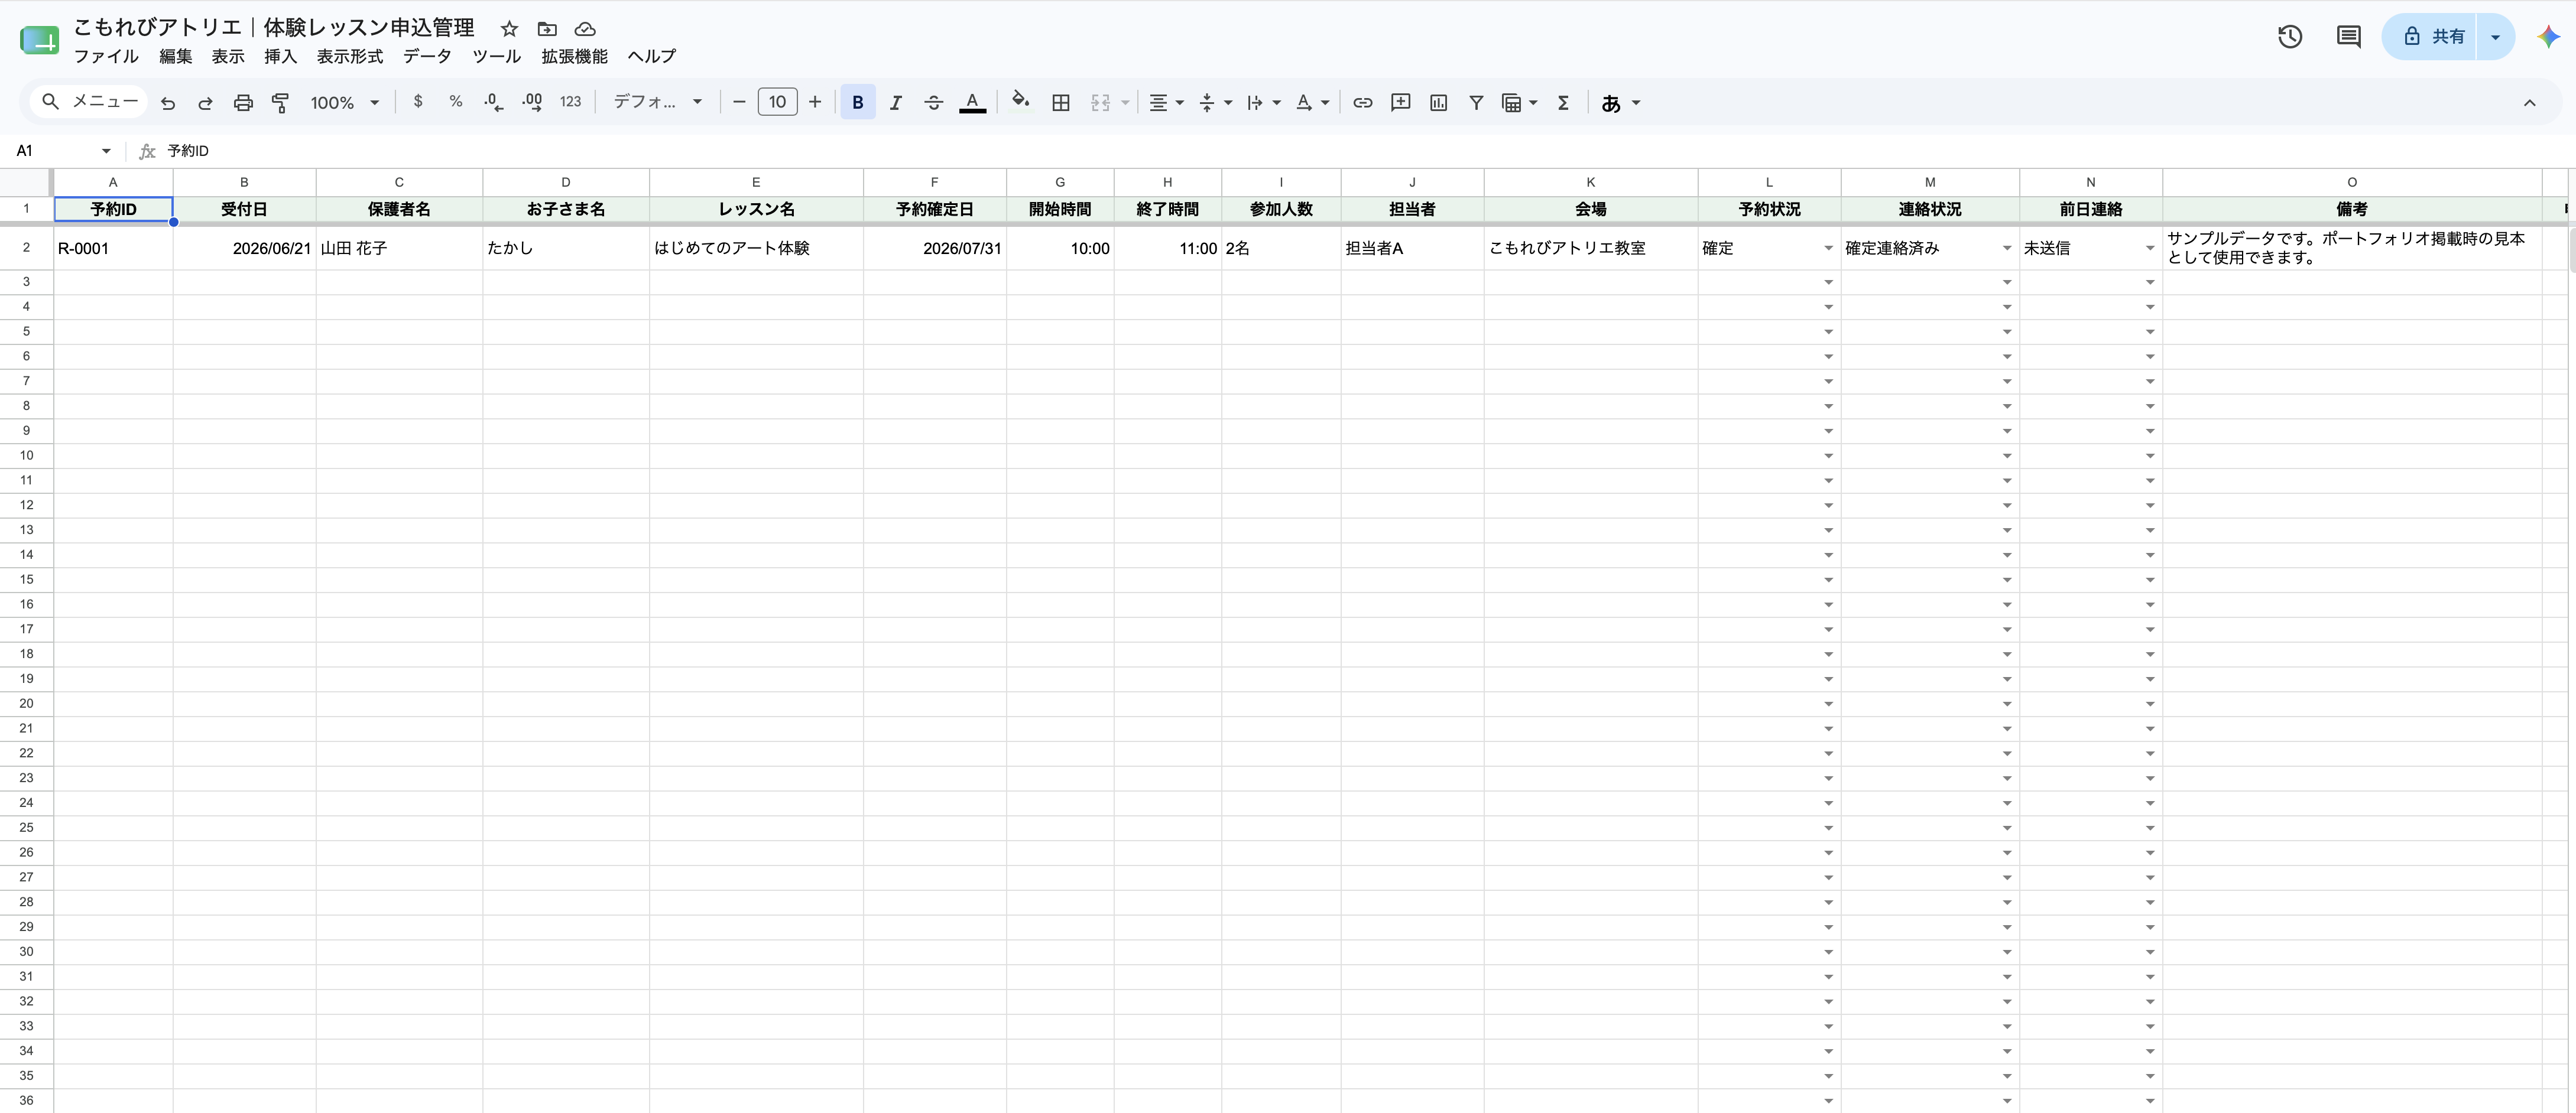Open name box dropdown arrow
Image resolution: width=2576 pixels, height=1113 pixels.
click(x=105, y=151)
